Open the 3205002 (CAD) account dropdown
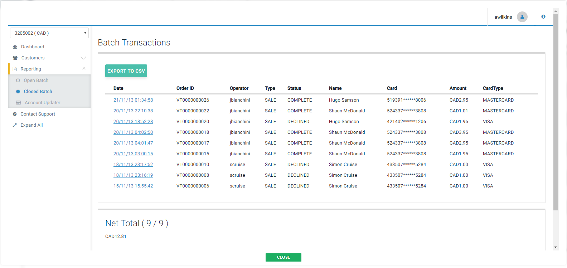This screenshot has width=567, height=268. coord(49,33)
